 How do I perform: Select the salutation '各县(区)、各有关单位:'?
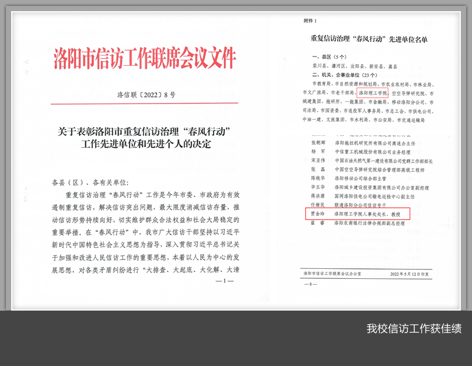(90, 182)
